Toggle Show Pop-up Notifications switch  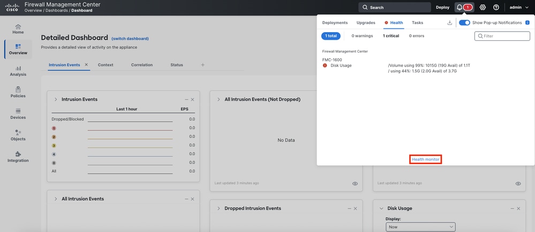tap(464, 23)
